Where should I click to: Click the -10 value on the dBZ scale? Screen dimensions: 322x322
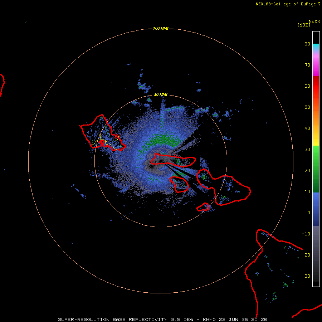pos(306,234)
